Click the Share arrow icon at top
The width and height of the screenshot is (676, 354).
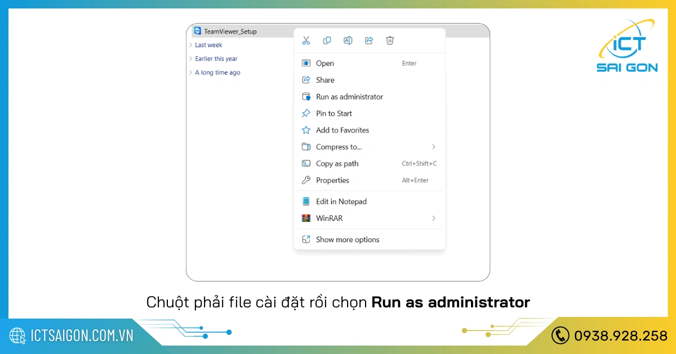369,40
